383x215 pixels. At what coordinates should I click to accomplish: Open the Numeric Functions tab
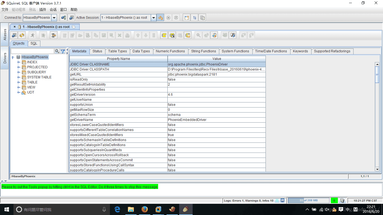[x=170, y=51]
